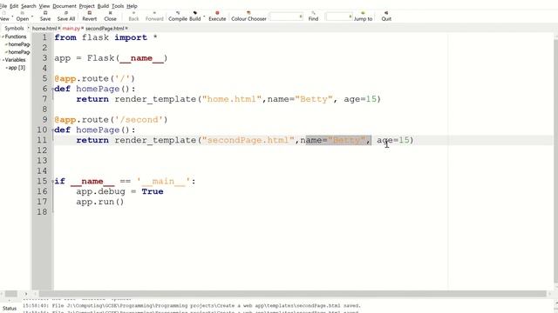Image resolution: width=558 pixels, height=313 pixels.
Task: Fold the if block at line 15
Action: click(x=53, y=182)
